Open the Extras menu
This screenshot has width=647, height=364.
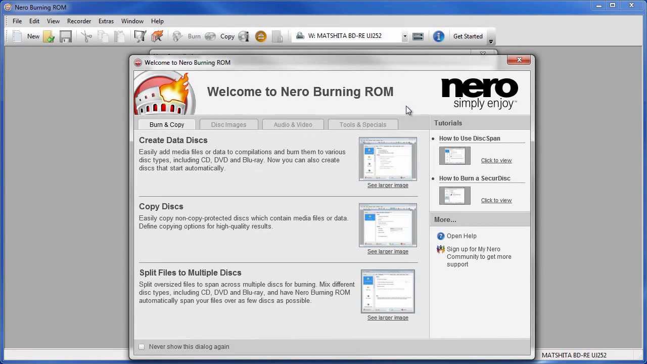(x=106, y=21)
